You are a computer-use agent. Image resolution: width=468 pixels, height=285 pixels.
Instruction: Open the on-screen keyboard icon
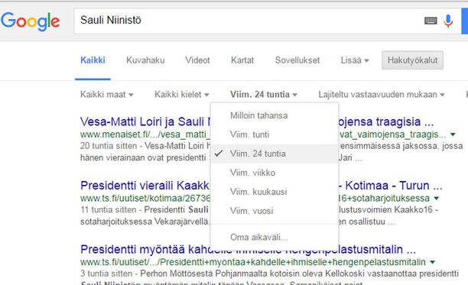(431, 21)
